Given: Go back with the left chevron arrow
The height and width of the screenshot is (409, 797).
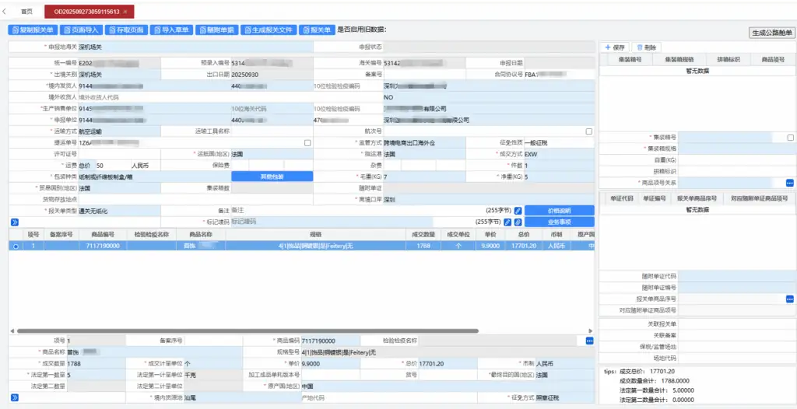Looking at the screenshot, I should (x=5, y=11).
